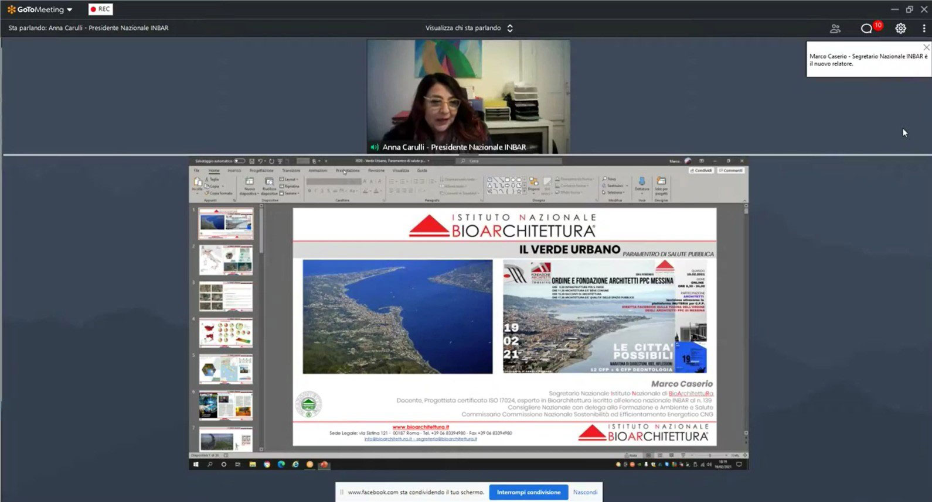
Task: Open the Progettazione ribbon tab
Action: (261, 170)
